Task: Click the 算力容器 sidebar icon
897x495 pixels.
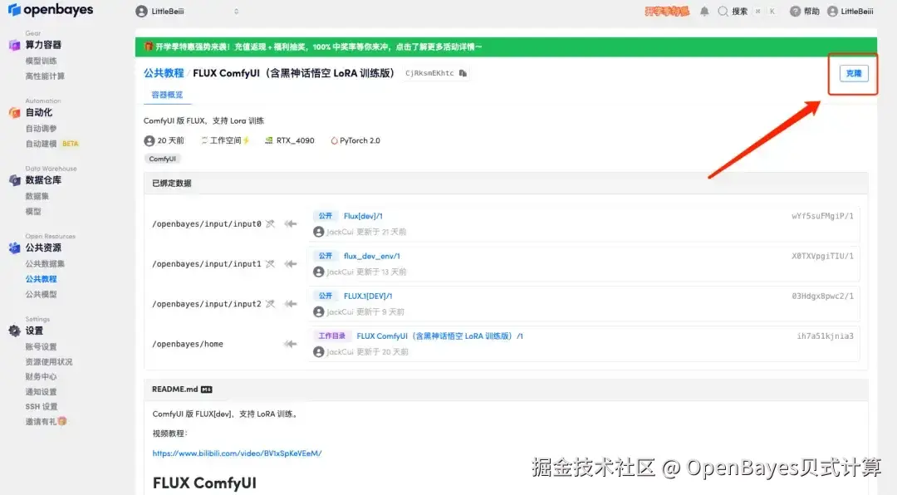Action: 14,45
